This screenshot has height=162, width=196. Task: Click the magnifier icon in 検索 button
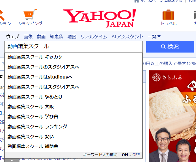(163, 47)
